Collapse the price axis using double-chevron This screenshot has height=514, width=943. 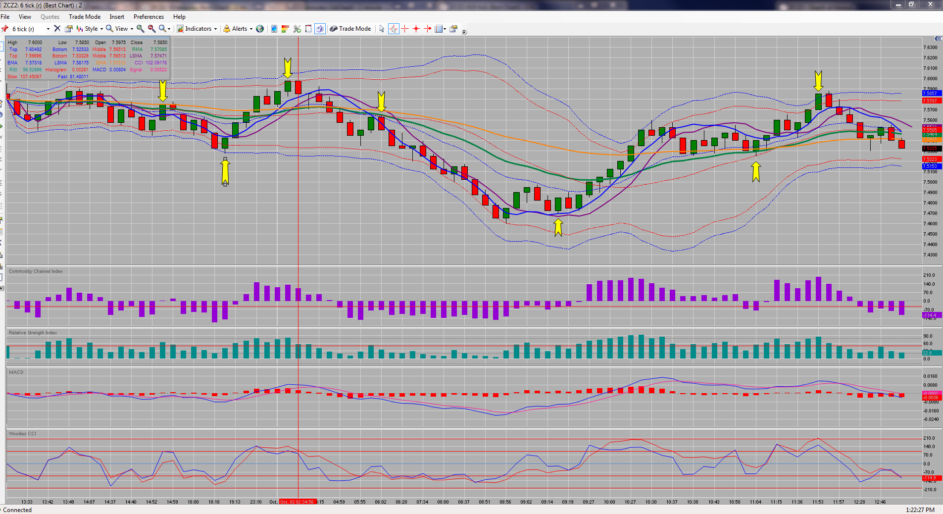tap(938, 39)
